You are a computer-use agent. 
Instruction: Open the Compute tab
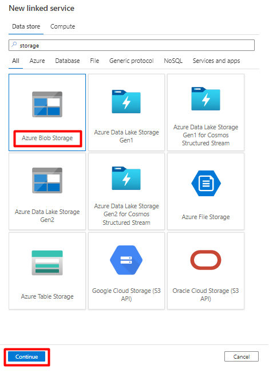[62, 26]
